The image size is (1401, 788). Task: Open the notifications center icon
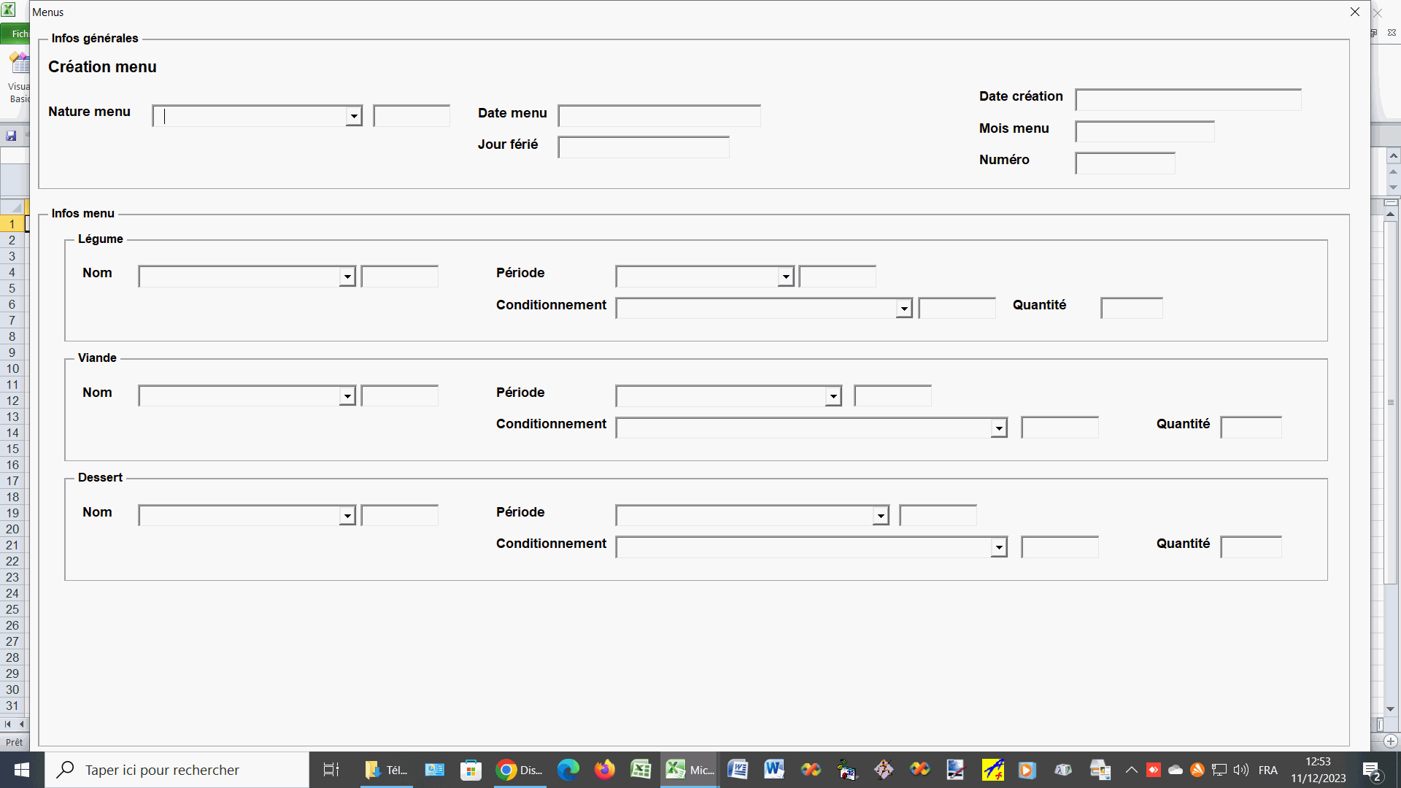tap(1371, 770)
